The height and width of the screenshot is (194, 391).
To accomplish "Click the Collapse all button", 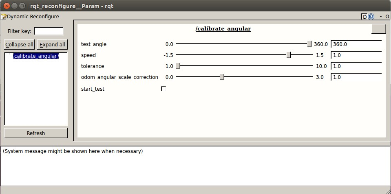I will [x=19, y=44].
